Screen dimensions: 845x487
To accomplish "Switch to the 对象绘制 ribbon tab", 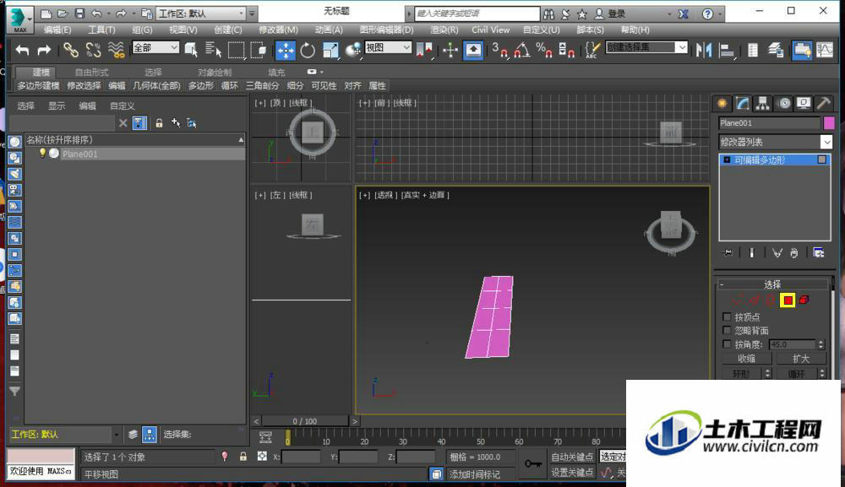I will pyautogui.click(x=215, y=72).
